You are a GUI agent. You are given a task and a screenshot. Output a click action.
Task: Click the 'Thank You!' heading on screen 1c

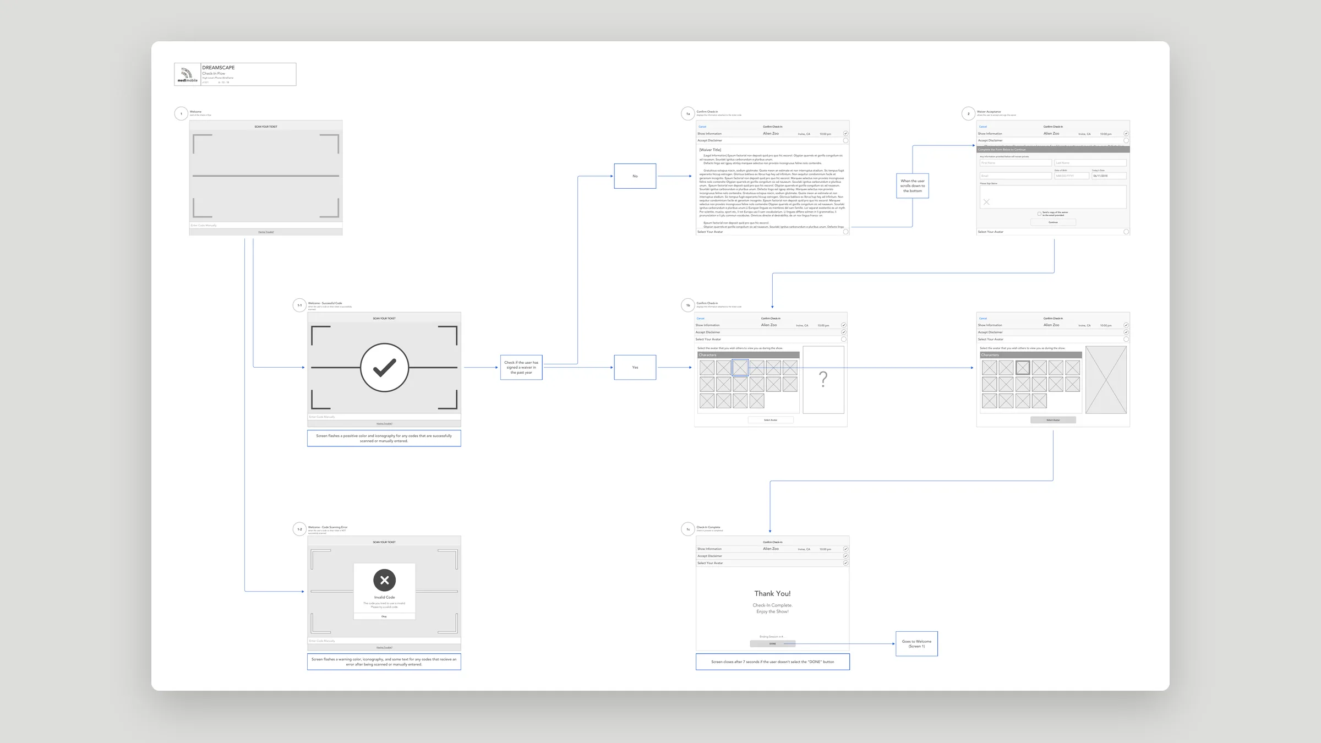(772, 593)
